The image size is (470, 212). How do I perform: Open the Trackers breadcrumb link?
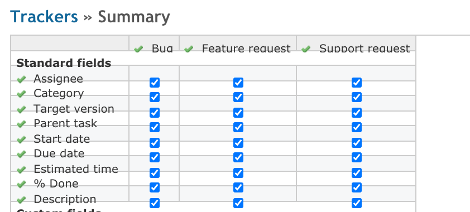coord(44,17)
